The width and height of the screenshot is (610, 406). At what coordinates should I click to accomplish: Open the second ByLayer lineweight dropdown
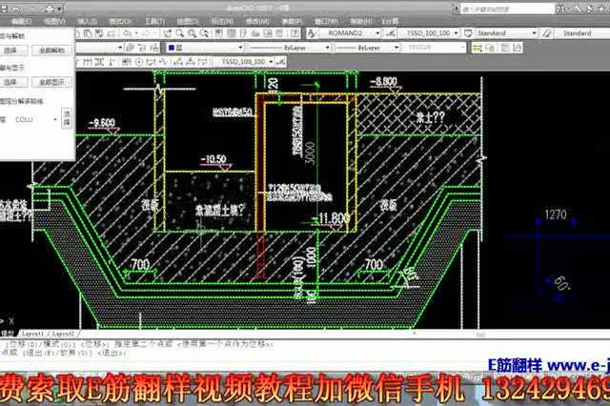tap(396, 48)
